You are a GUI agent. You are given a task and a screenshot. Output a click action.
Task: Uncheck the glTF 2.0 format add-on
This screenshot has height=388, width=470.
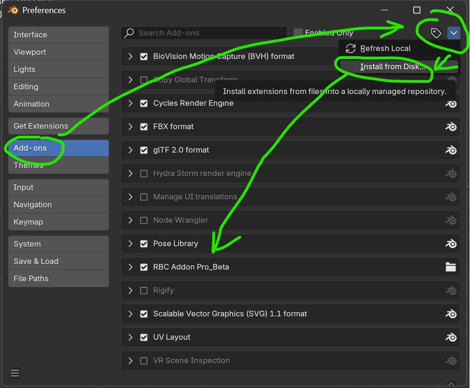coord(144,150)
